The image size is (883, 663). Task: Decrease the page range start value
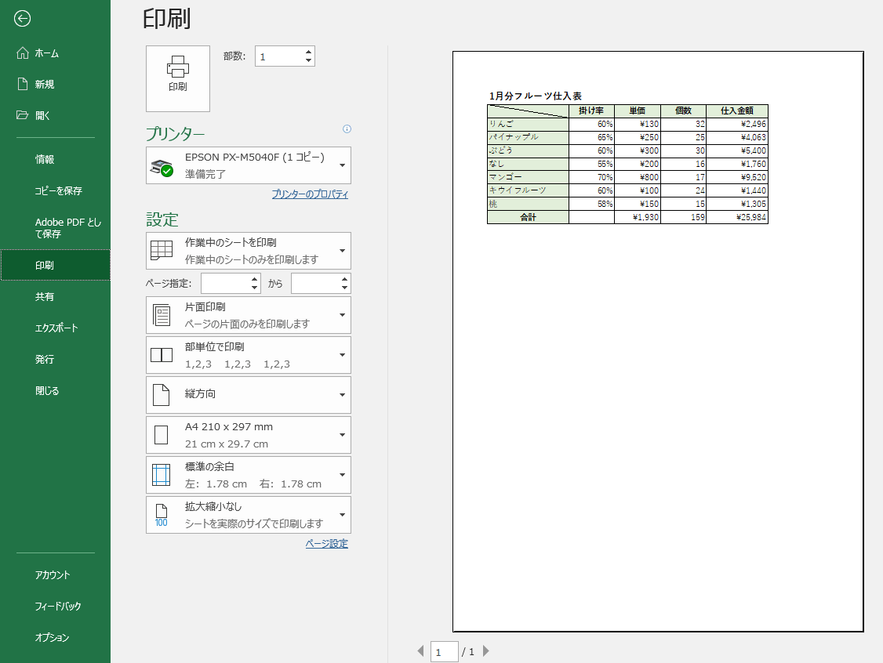click(x=255, y=288)
